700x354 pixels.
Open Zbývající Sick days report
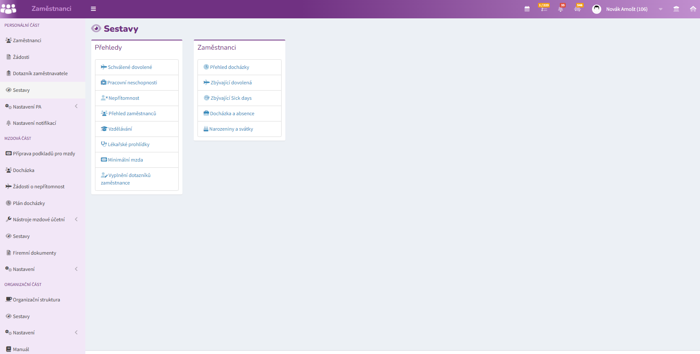click(x=231, y=98)
